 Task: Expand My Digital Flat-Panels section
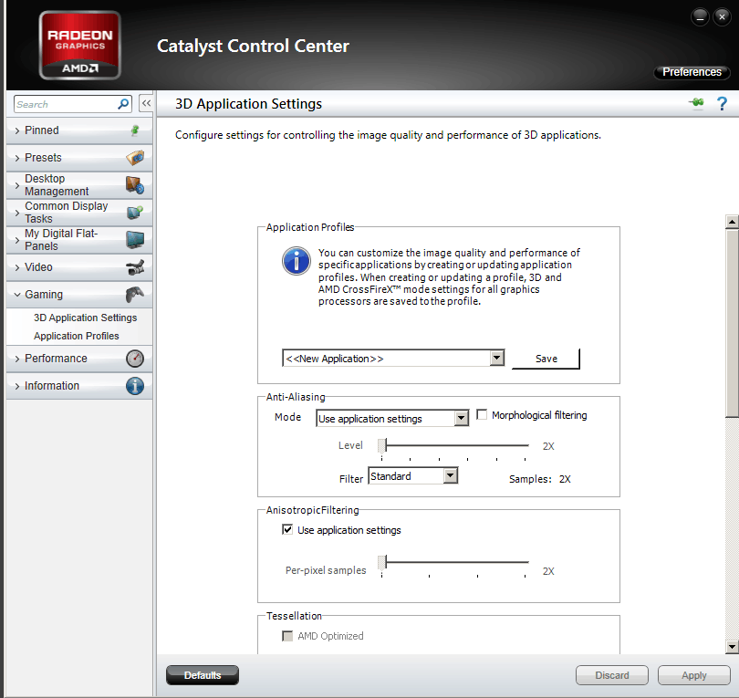click(79, 240)
